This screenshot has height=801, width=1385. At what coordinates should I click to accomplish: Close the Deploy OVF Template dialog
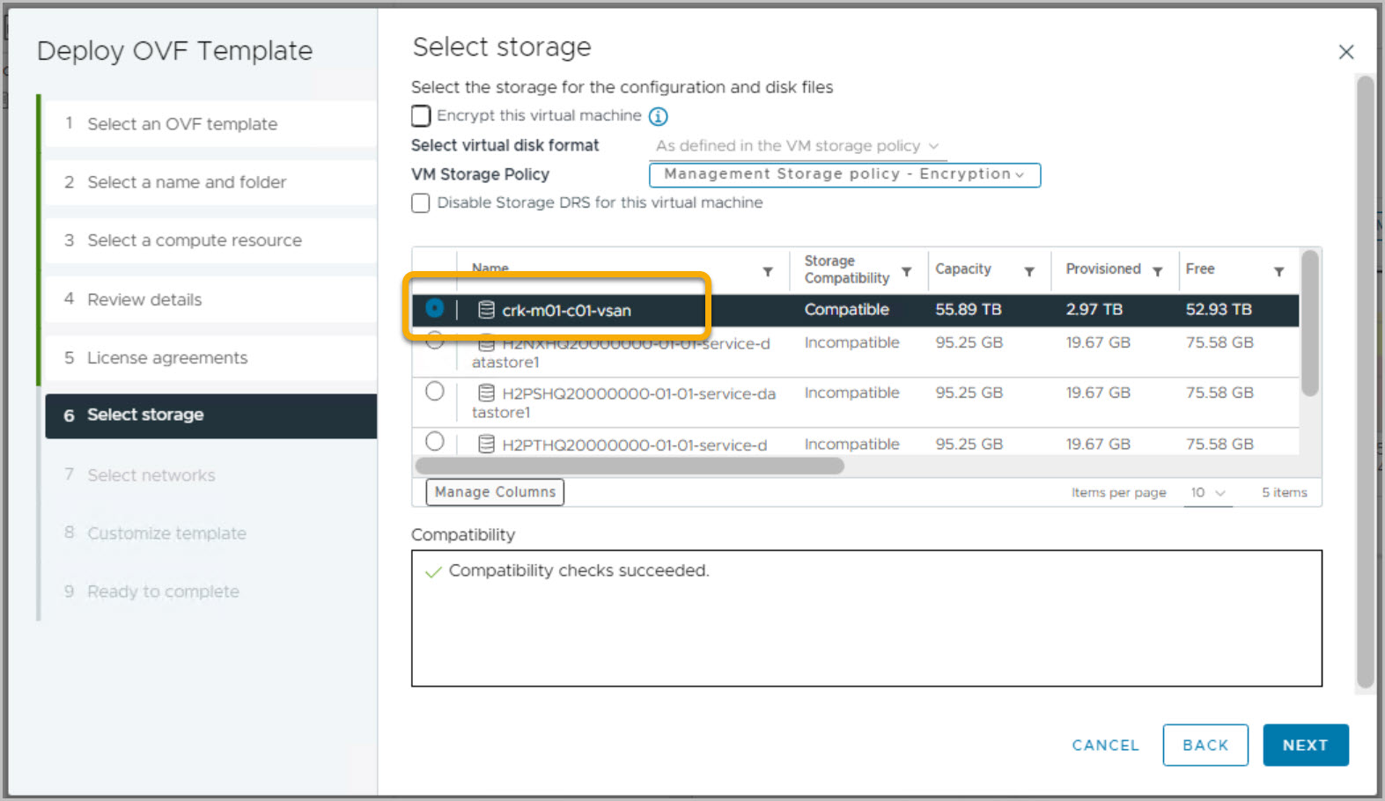tap(1345, 52)
